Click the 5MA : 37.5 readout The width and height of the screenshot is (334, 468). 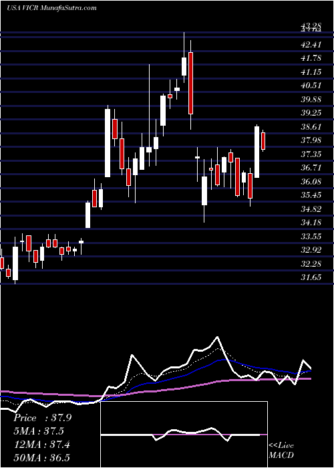(39, 431)
